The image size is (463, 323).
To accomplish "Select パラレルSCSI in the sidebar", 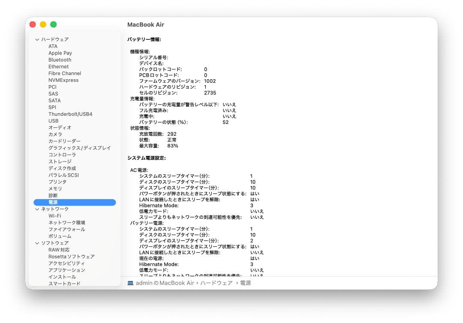I will coord(63,175).
